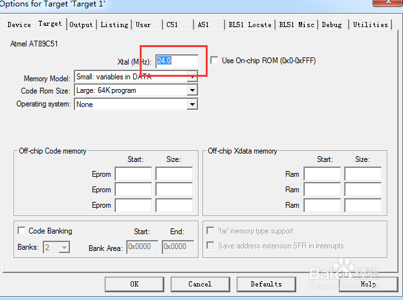403x300 pixels.
Task: Switch to the C51 tab
Action: (178, 25)
